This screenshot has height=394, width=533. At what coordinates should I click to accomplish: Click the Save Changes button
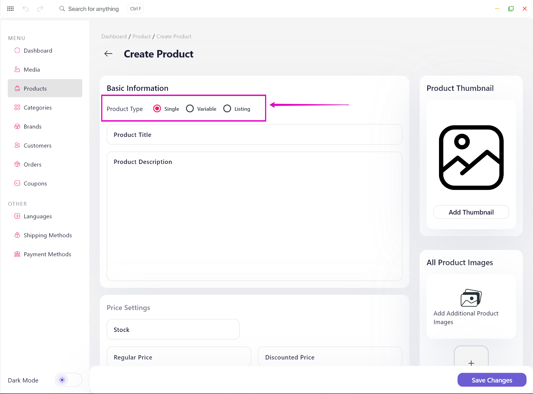coord(492,380)
